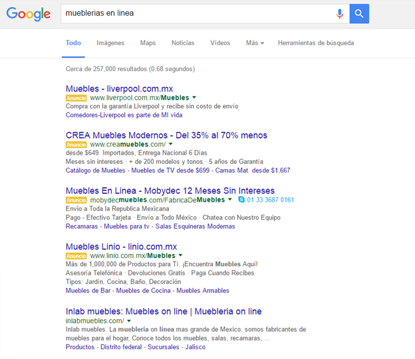This screenshot has width=415, height=359.
Task: Click 'Sucursales' sitelink
Action: (x=164, y=347)
